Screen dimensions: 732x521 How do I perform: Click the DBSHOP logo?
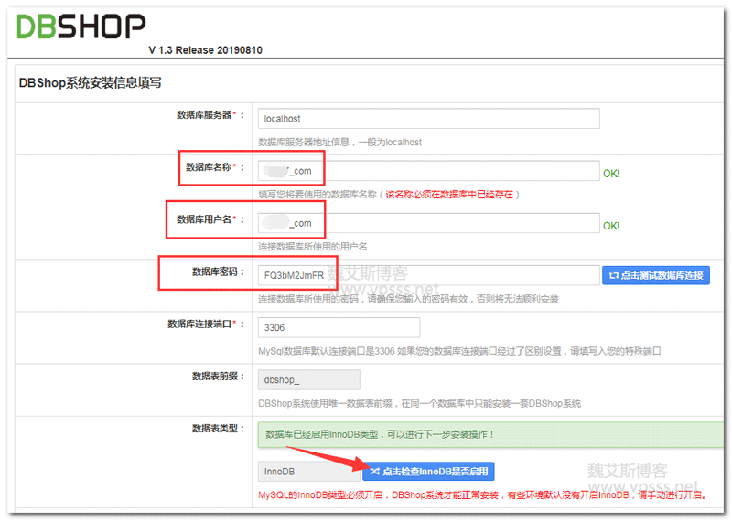81,25
